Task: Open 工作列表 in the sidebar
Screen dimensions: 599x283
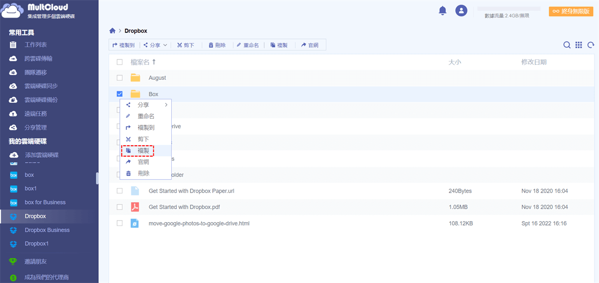Action: pyautogui.click(x=35, y=45)
